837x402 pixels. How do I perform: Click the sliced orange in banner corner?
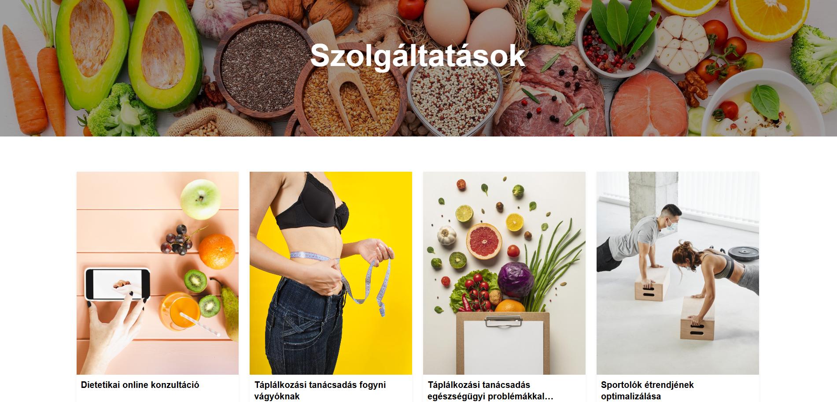(x=769, y=18)
